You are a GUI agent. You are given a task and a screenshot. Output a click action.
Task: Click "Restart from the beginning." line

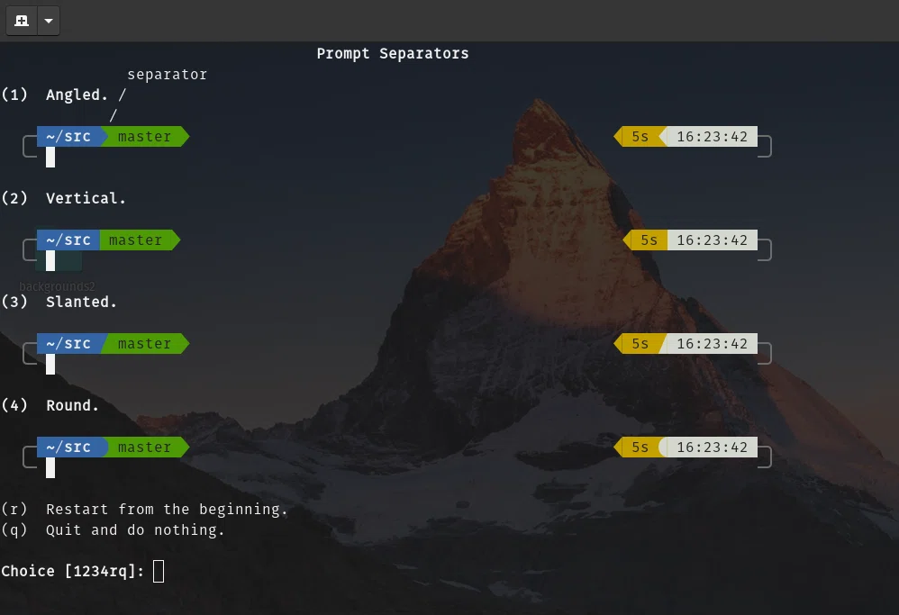[144, 509]
